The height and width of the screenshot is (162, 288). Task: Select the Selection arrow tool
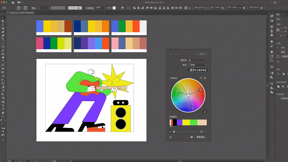pos(3,17)
